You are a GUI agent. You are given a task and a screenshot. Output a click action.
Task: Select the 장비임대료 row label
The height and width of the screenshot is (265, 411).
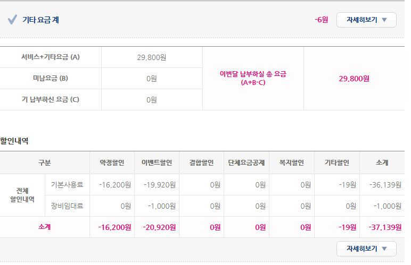67,206
